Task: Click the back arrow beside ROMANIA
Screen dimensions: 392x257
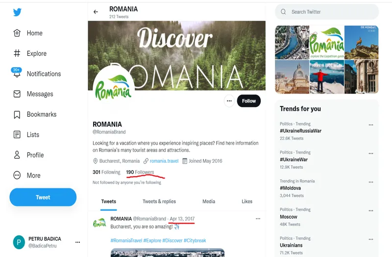Action: tap(96, 12)
